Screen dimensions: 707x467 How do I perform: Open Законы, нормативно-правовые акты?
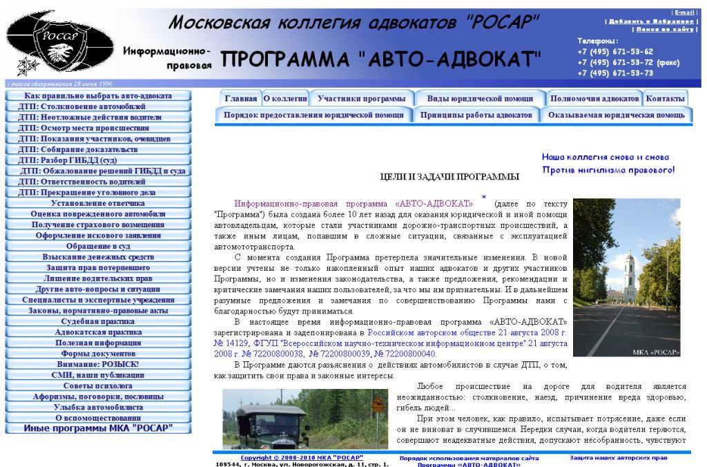pos(98,311)
